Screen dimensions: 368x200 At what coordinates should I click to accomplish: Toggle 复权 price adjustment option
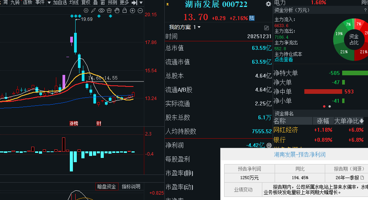(x=85, y=3)
